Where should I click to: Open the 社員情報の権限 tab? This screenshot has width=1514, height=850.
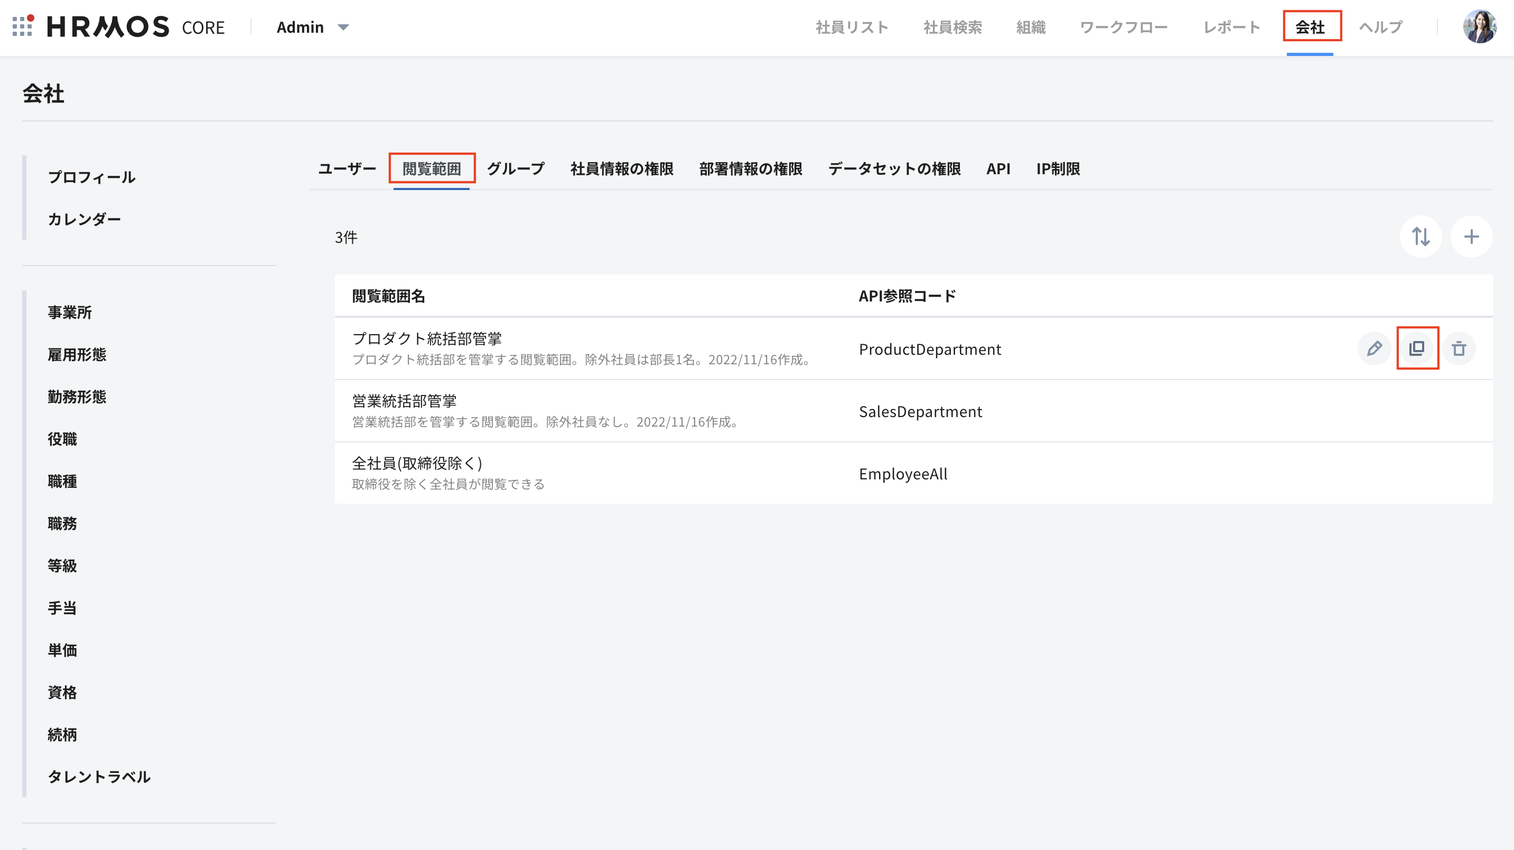click(x=622, y=168)
